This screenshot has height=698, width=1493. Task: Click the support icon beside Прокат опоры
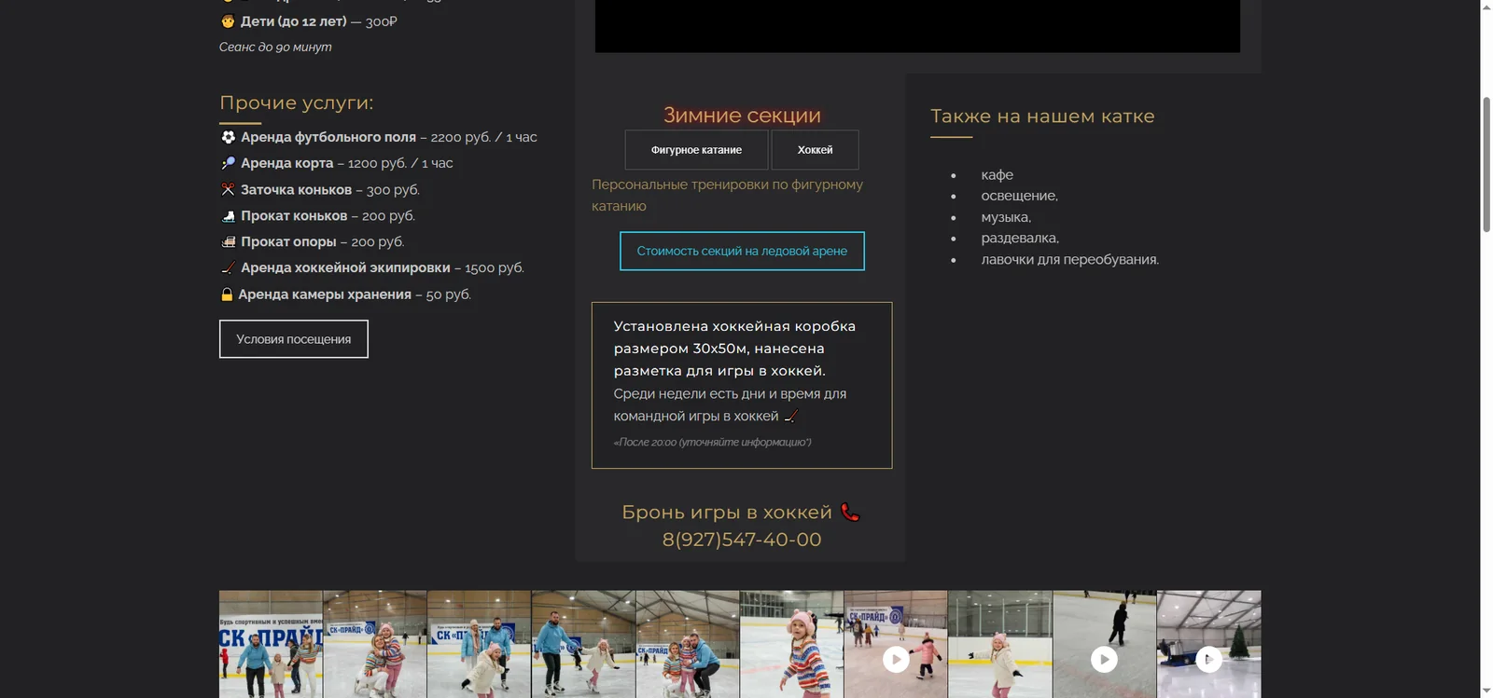(x=228, y=241)
